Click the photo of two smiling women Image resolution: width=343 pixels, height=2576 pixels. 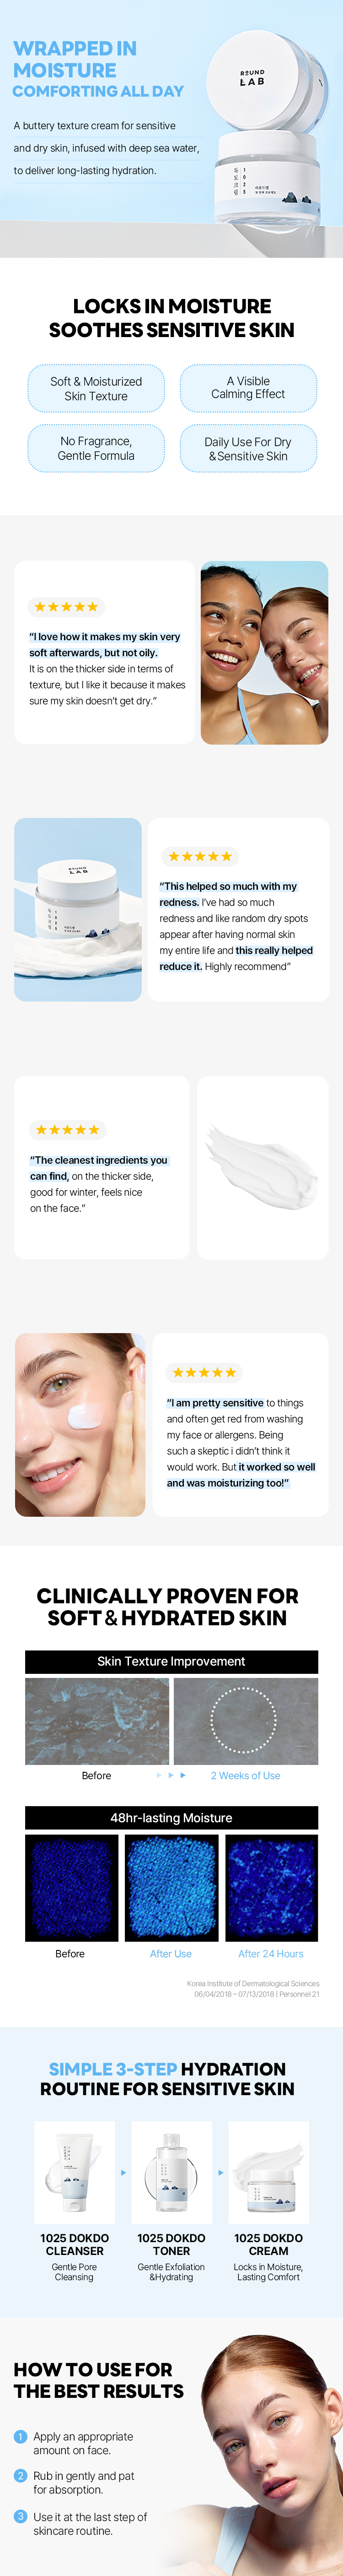pos(264,652)
